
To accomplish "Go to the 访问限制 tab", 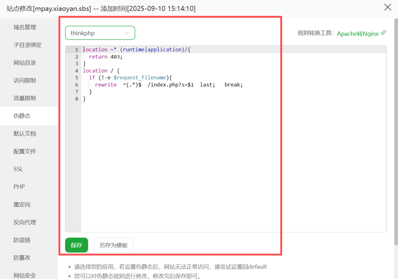I will (25, 80).
